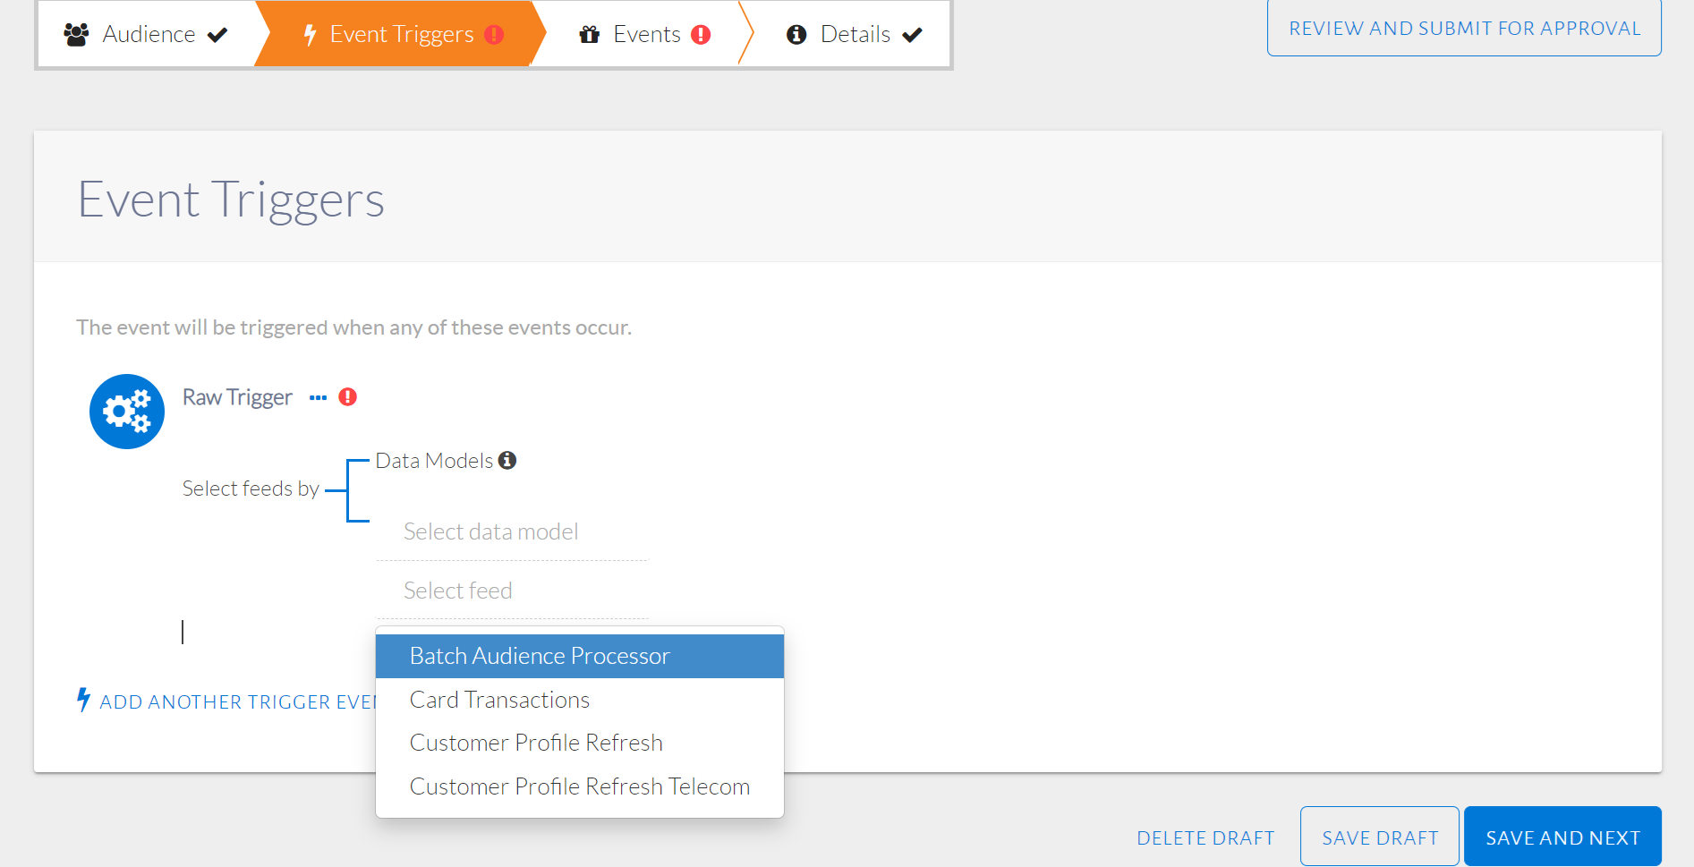Go to the Events step tab

click(x=646, y=35)
